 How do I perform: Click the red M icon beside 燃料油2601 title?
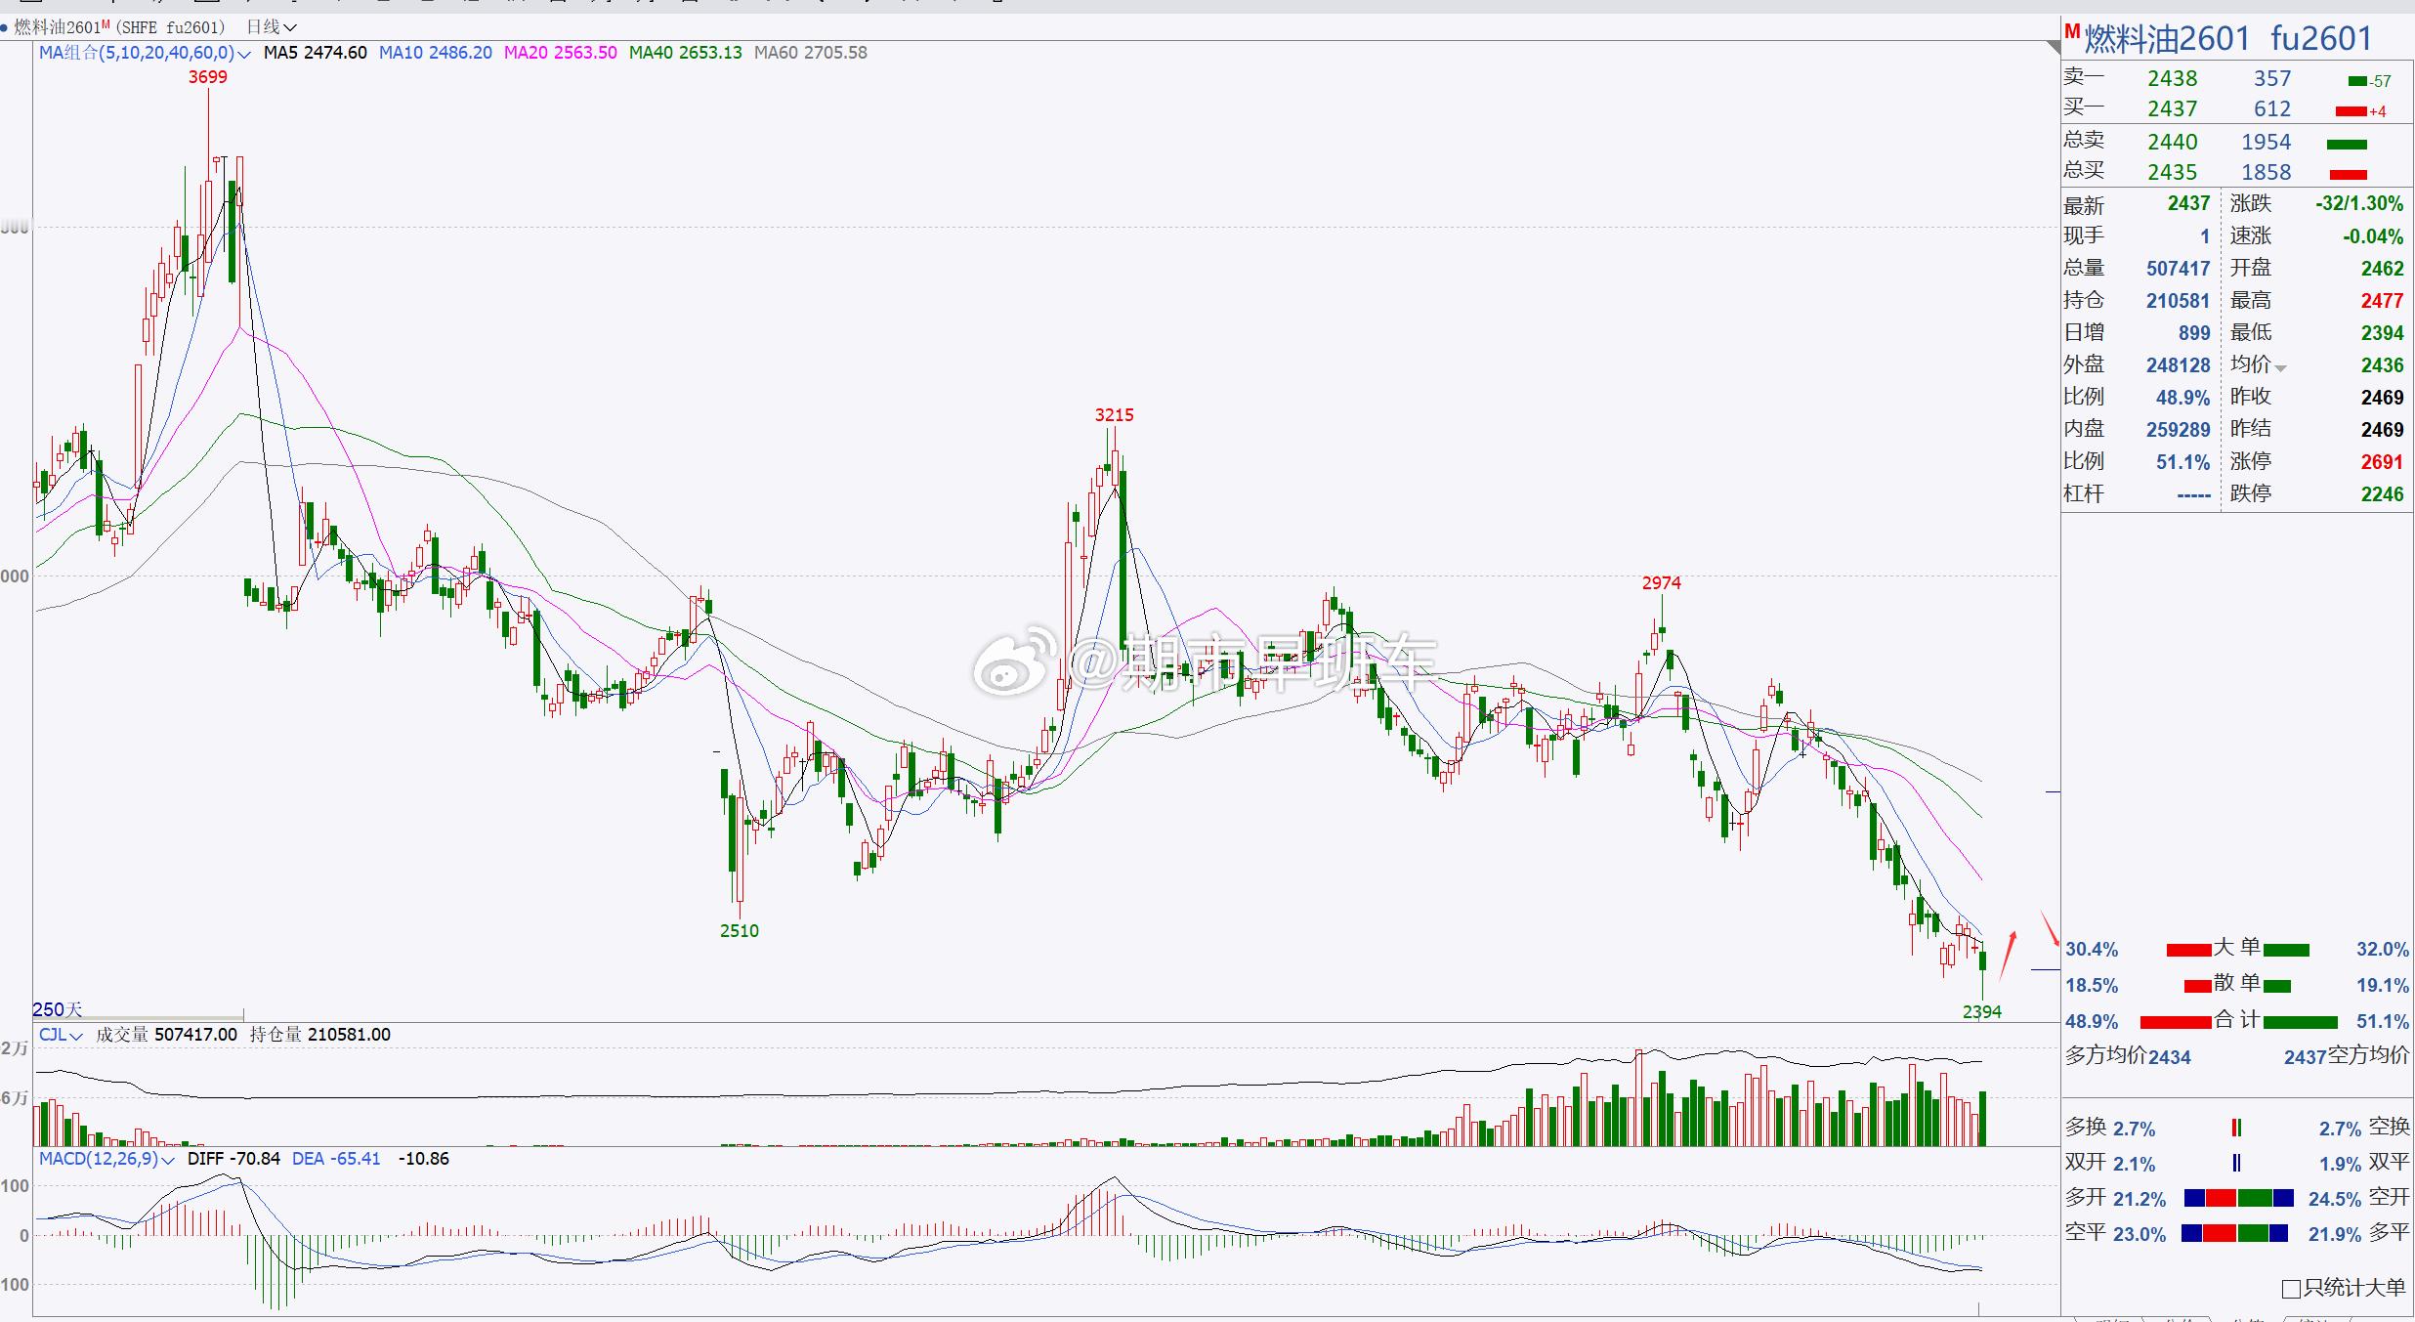tap(2072, 32)
